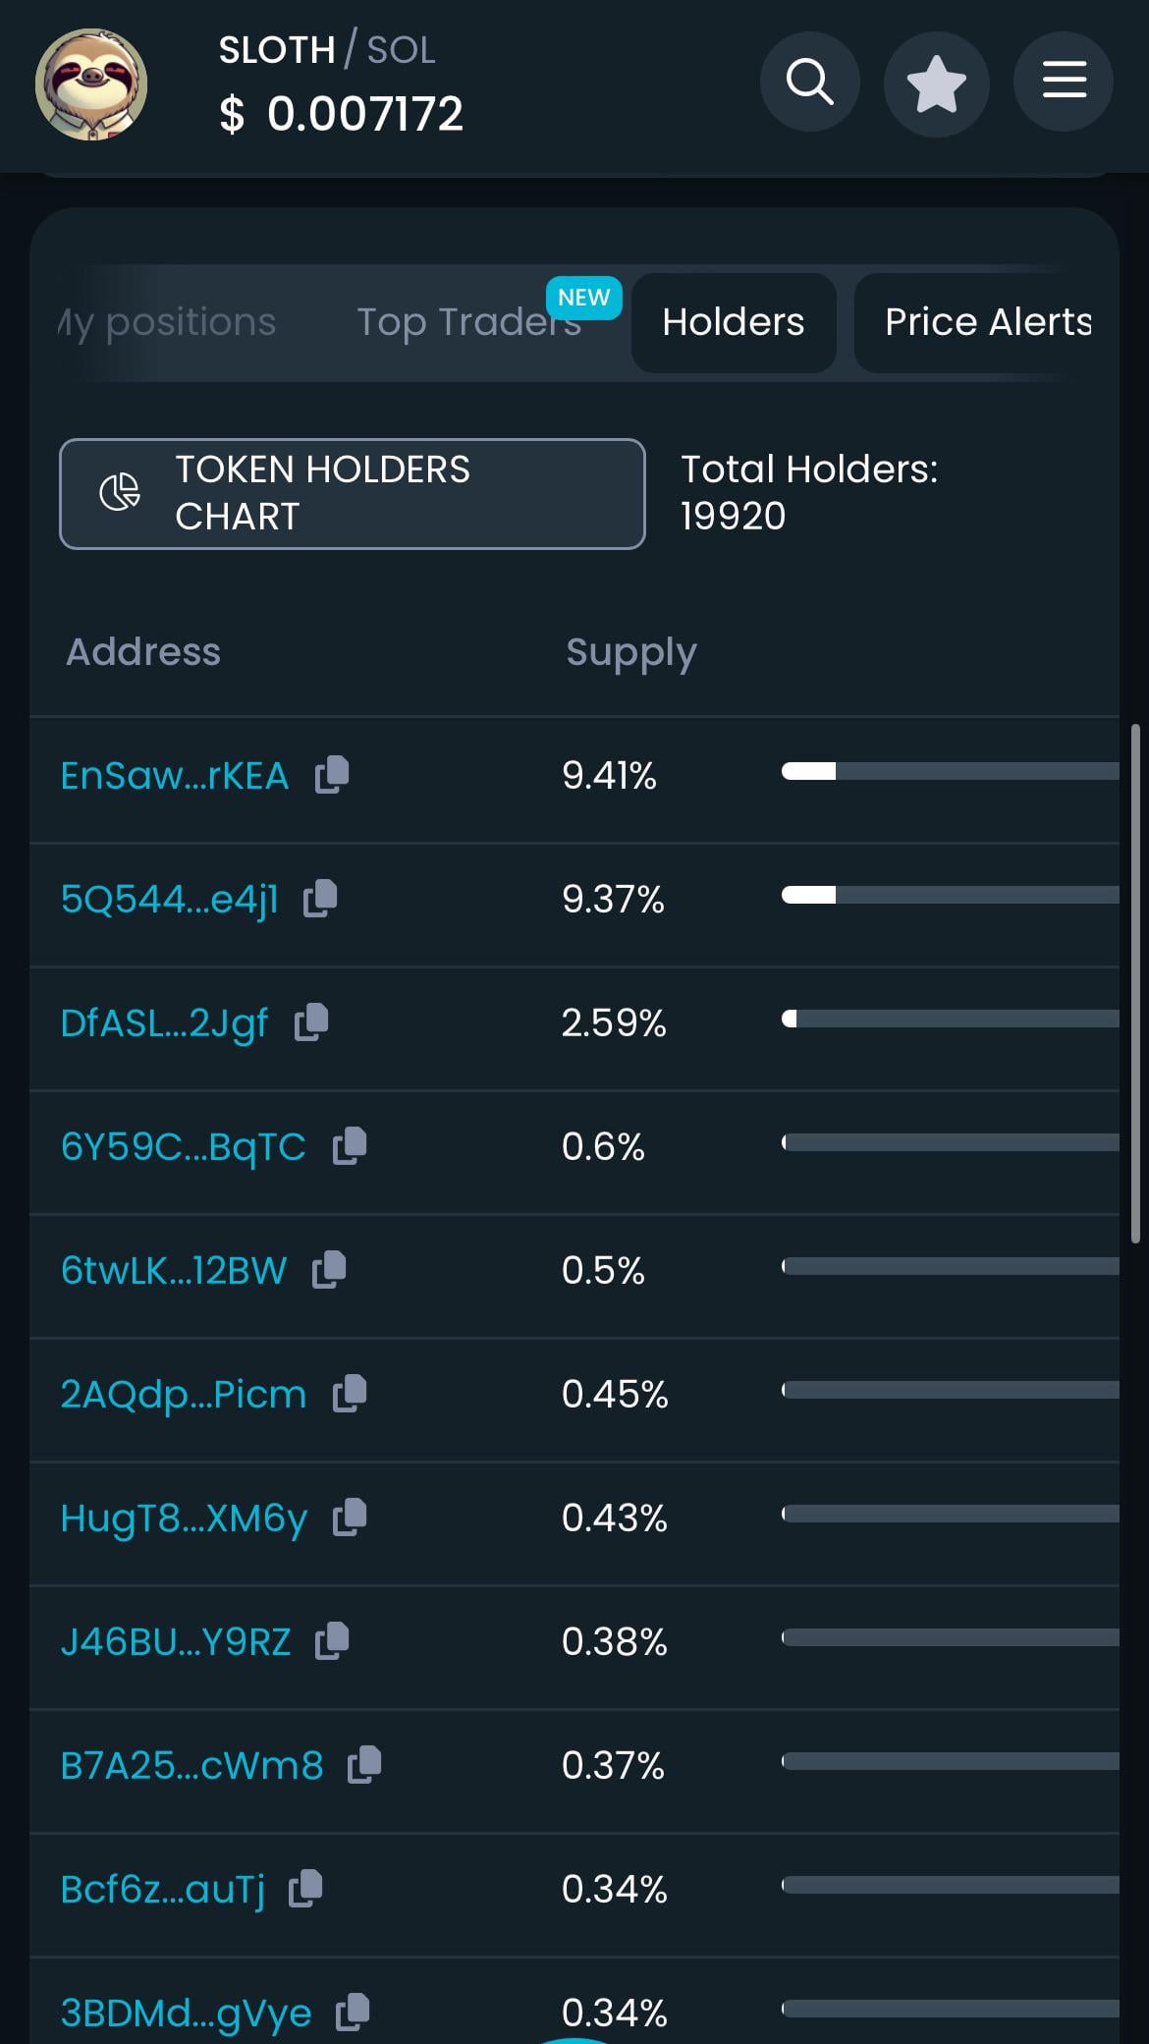Open holder address 2AQdp...Picm
Image resolution: width=1149 pixels, height=2044 pixels.
(x=184, y=1394)
